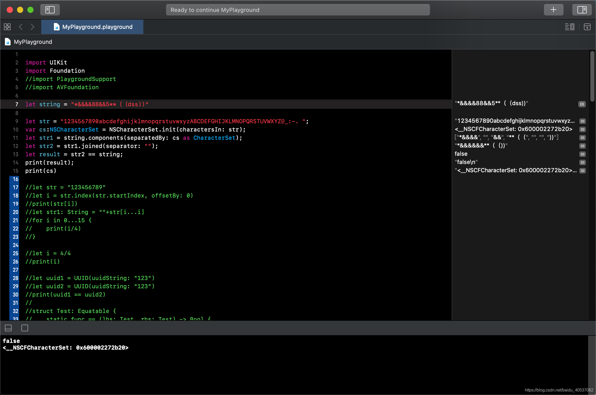Click 'let result = str2 == string;' line
The height and width of the screenshot is (395, 596).
pos(74,154)
